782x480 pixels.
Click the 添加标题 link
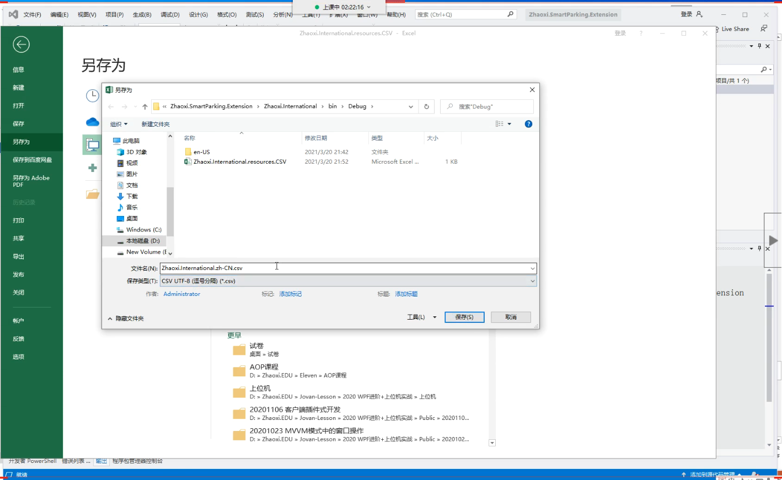pos(406,294)
